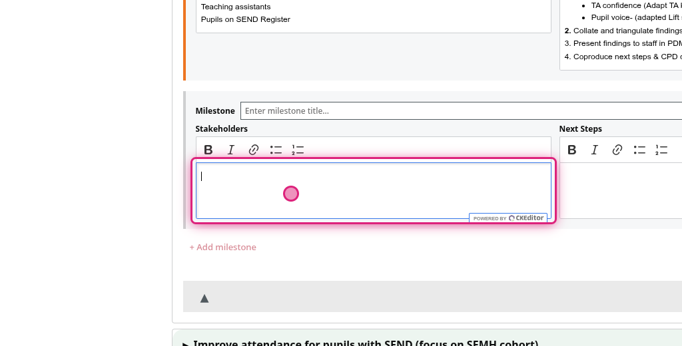682x346 pixels.
Task: Apply numbered list in Stakeholders editor
Action: [x=298, y=150]
